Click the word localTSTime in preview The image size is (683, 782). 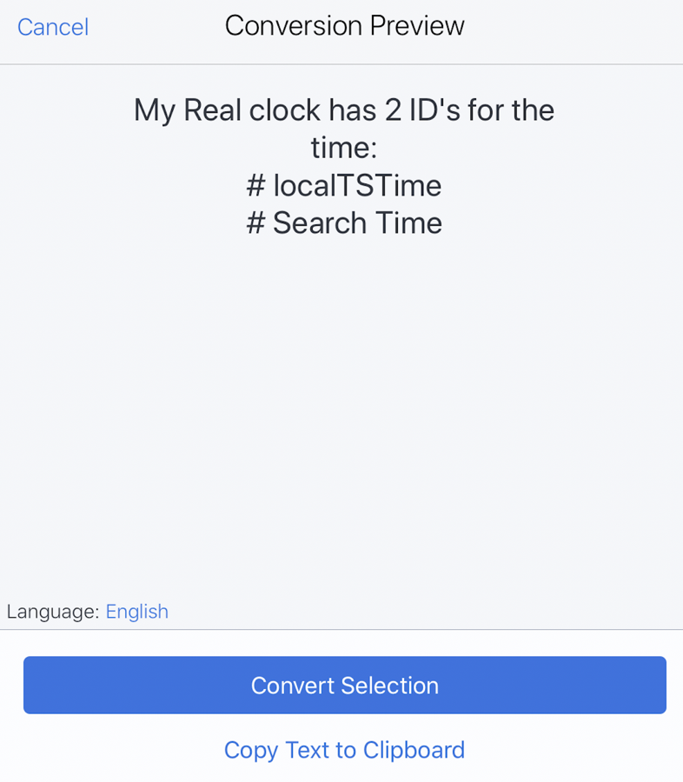click(357, 185)
